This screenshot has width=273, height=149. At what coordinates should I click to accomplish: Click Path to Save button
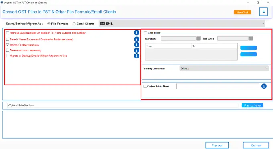point(252,105)
